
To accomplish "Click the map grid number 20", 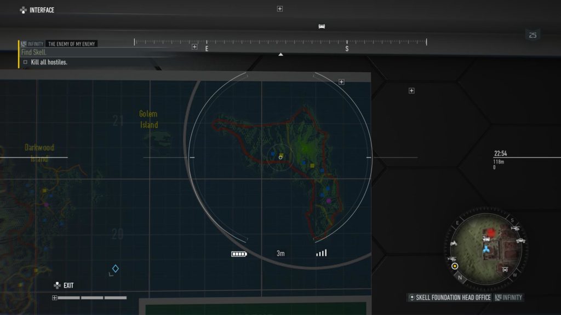I will [x=117, y=234].
